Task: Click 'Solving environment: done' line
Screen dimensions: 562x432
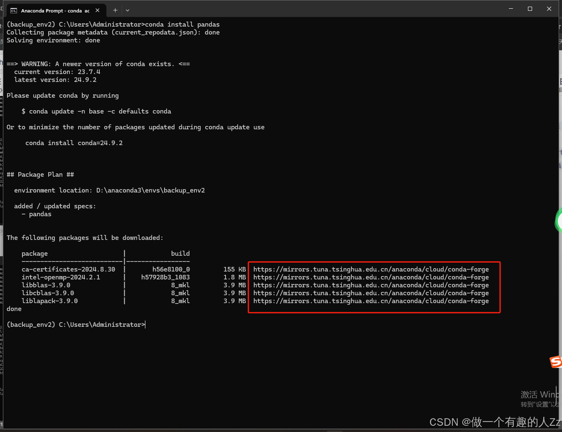Action: click(x=53, y=40)
